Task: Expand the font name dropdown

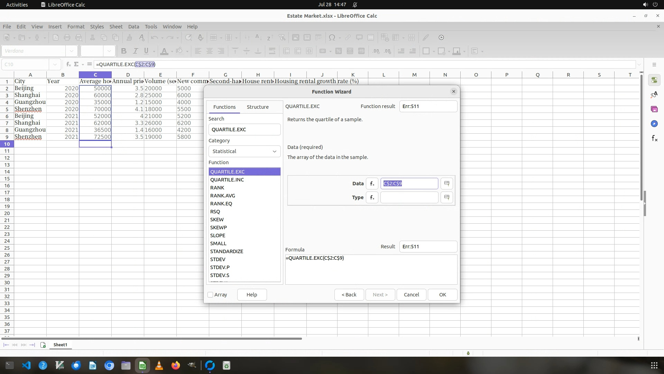Action: tap(71, 51)
